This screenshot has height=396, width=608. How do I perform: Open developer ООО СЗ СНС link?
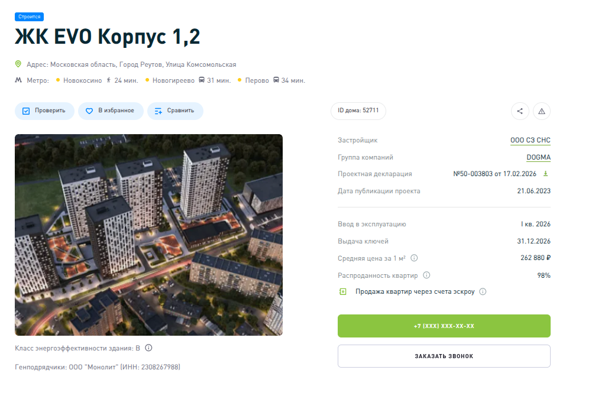tap(530, 141)
